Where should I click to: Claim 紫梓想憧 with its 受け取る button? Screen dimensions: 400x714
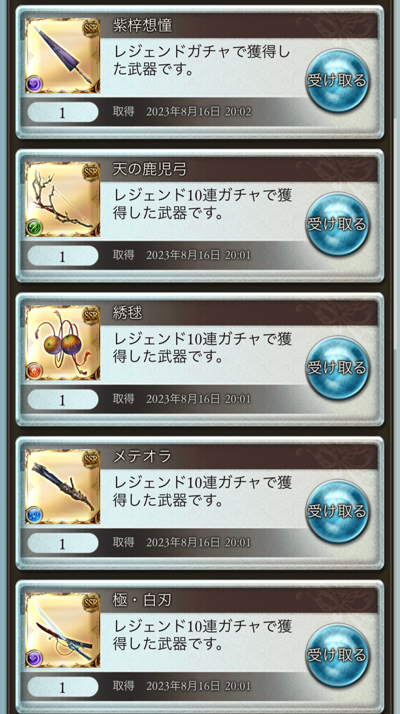pyautogui.click(x=337, y=80)
